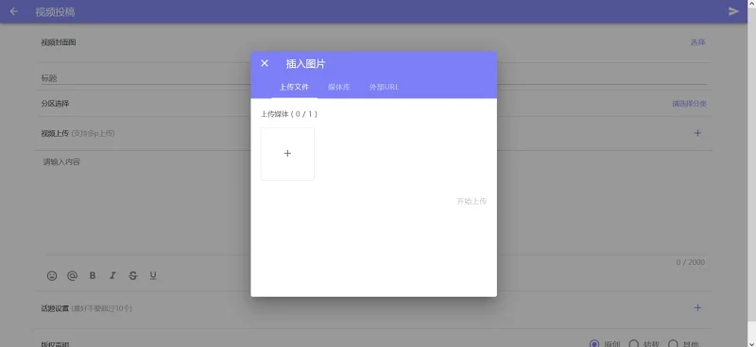Viewport: 756px width, 347px height.
Task: Open the 媒体库 tab
Action: point(339,87)
